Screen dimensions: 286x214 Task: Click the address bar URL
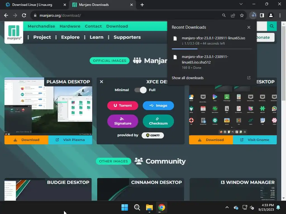(x=60, y=16)
